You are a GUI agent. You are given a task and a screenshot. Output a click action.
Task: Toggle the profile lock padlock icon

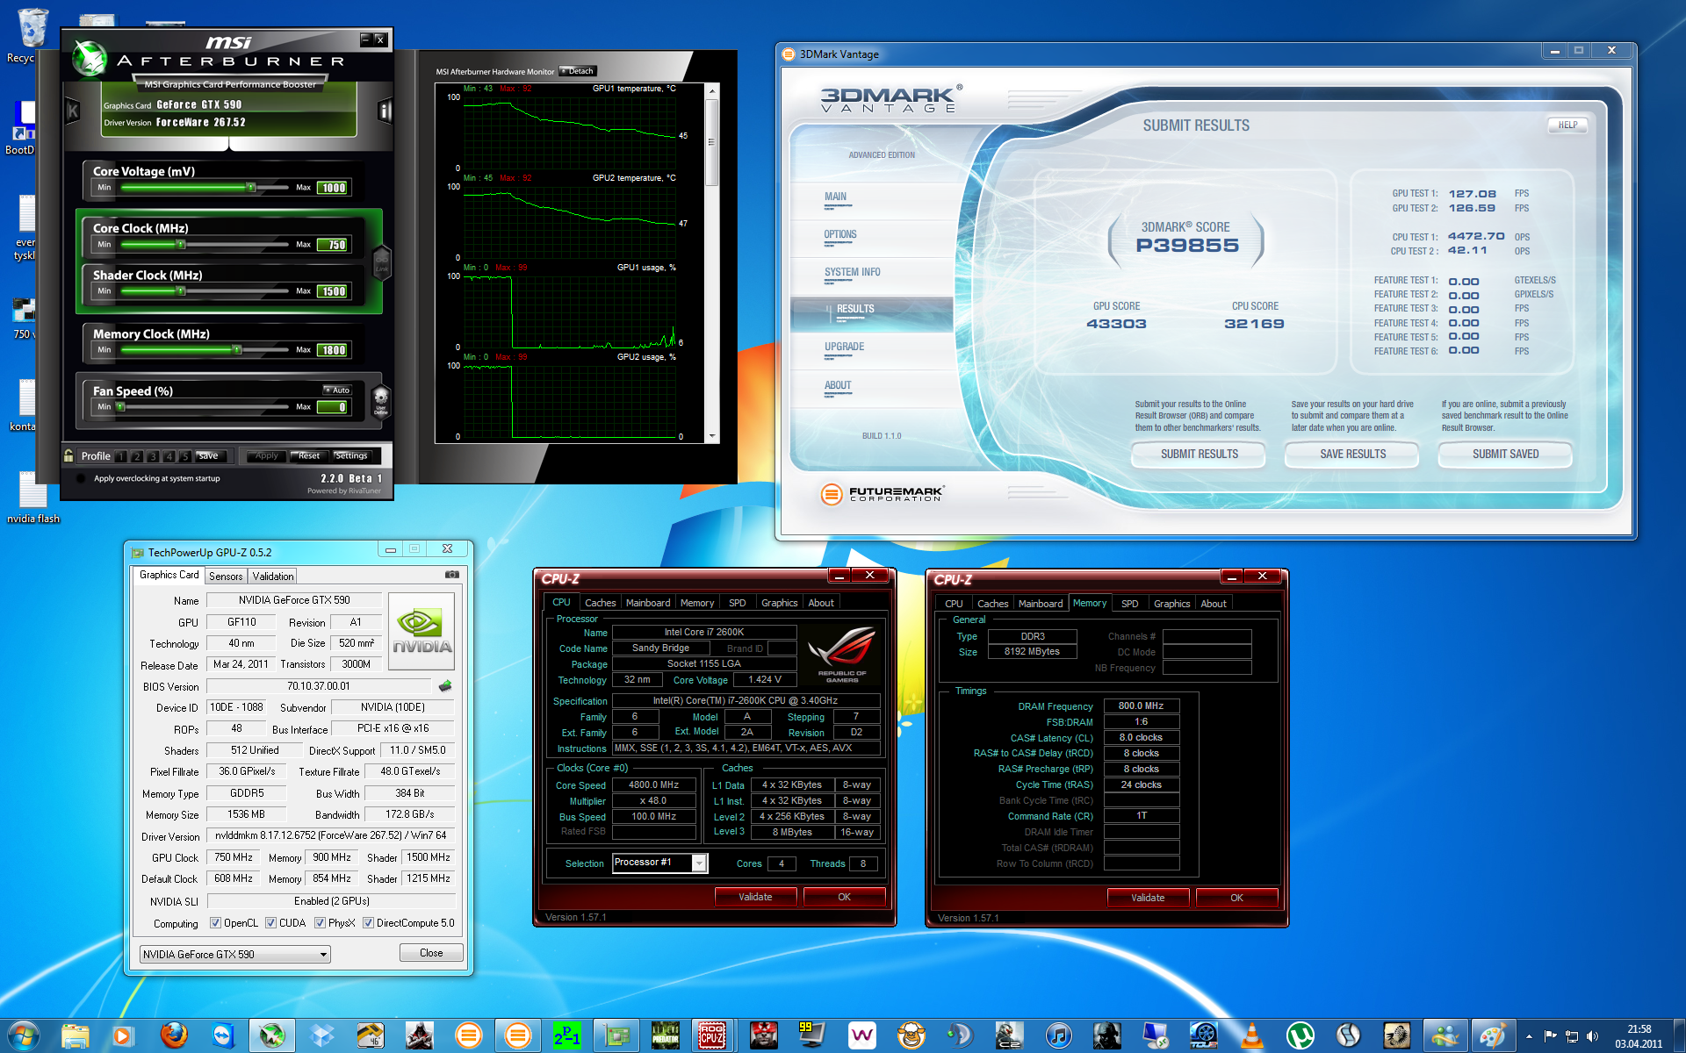(x=68, y=455)
